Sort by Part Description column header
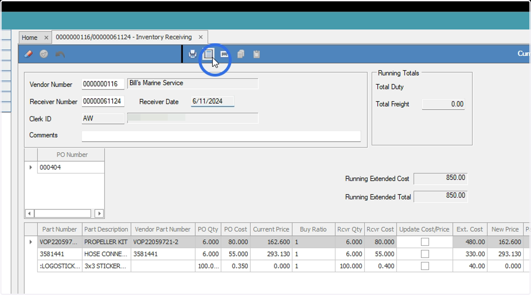The height and width of the screenshot is (295, 531). click(x=106, y=229)
